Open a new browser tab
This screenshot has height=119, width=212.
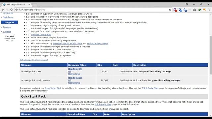[35, 5]
